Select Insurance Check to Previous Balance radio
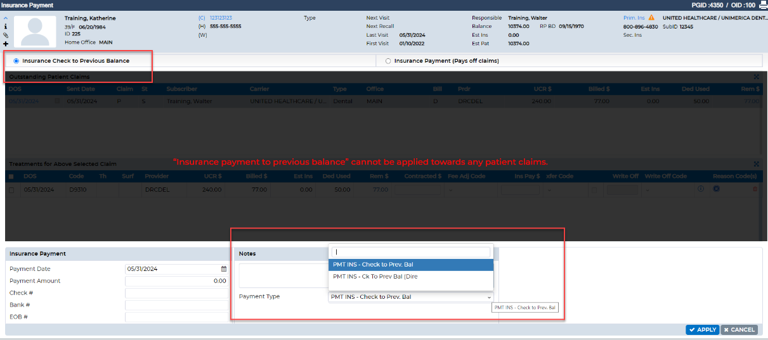Screen dimensions: 768x340 pos(16,61)
